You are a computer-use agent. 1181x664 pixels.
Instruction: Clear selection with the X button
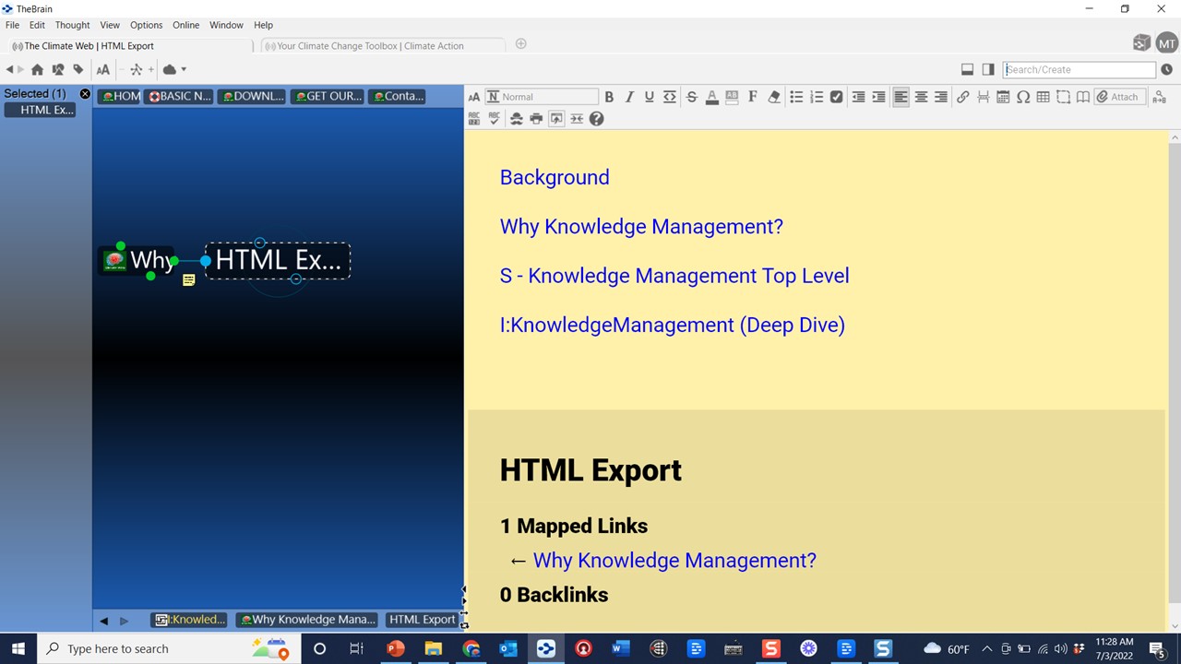(x=85, y=94)
